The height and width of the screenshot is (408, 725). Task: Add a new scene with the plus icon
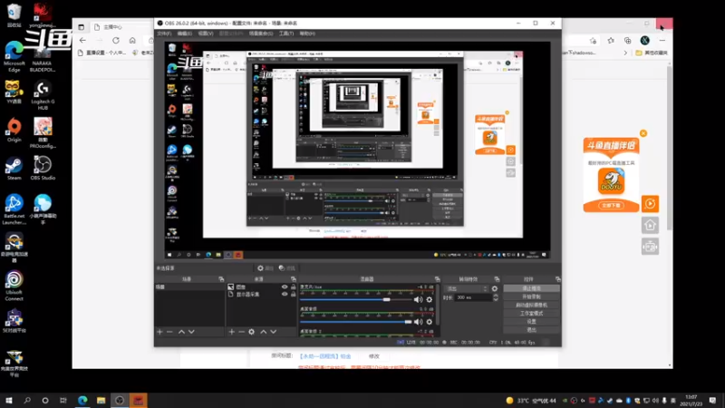coord(160,332)
